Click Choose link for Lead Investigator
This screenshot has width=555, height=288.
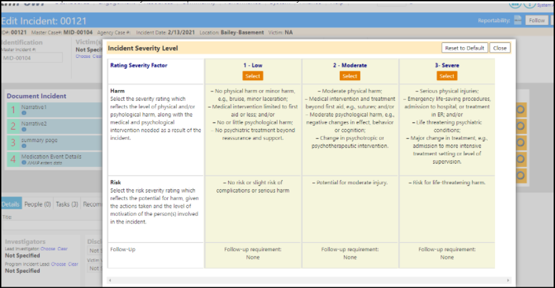point(48,249)
